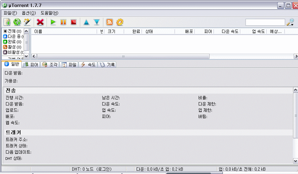Select the 전체 (0) category

13,31
